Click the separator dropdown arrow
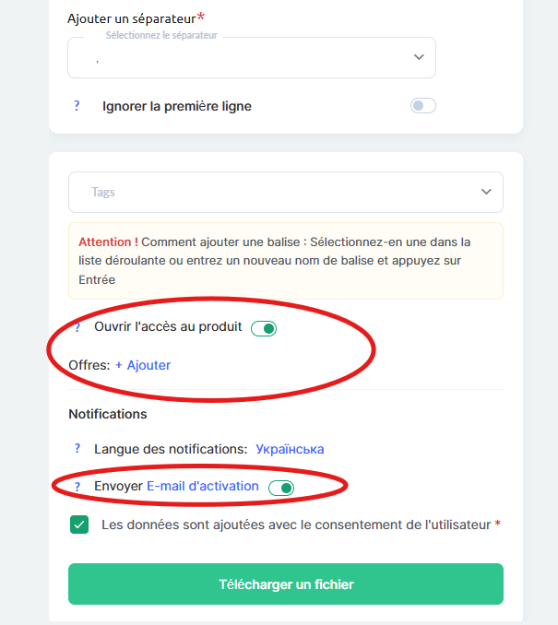This screenshot has width=558, height=625. click(x=419, y=57)
